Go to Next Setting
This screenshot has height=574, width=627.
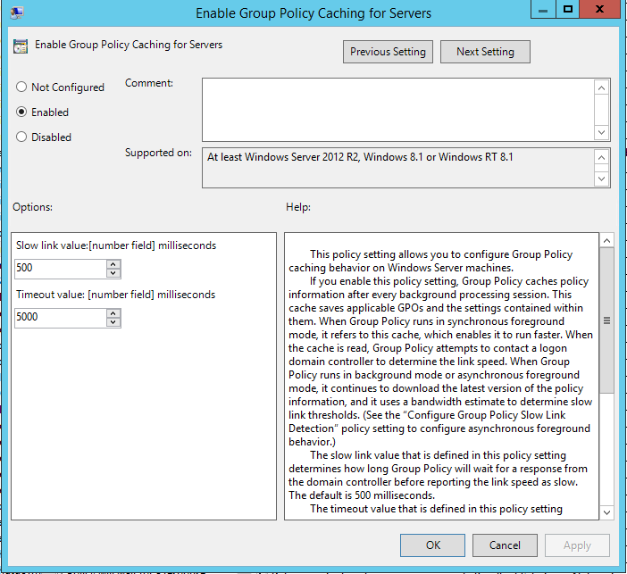click(x=486, y=52)
